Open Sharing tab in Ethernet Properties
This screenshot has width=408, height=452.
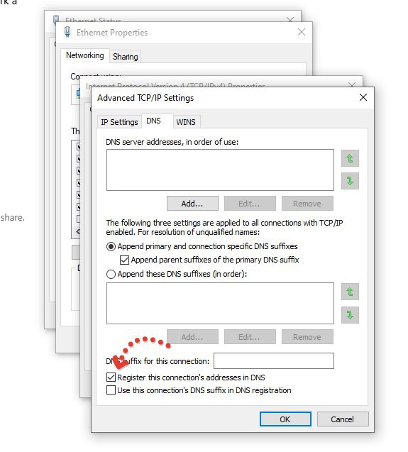[125, 57]
